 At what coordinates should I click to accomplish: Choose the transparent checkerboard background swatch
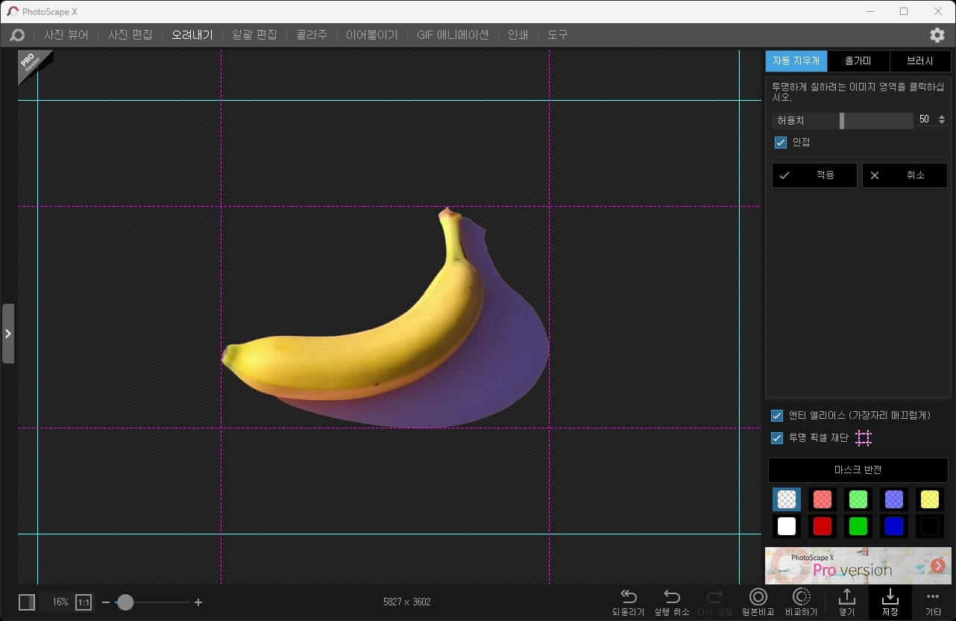point(786,499)
